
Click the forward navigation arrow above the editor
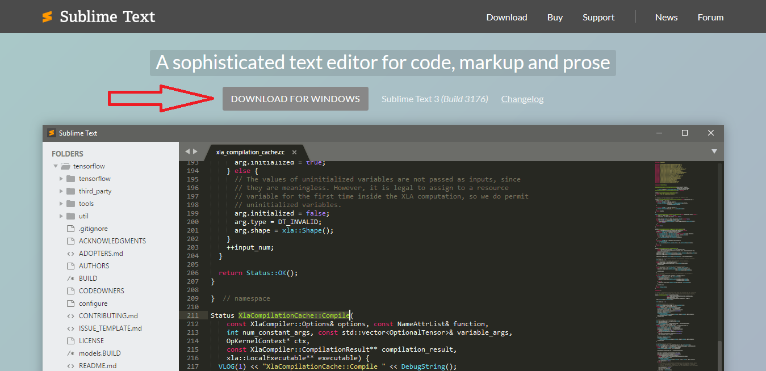195,151
